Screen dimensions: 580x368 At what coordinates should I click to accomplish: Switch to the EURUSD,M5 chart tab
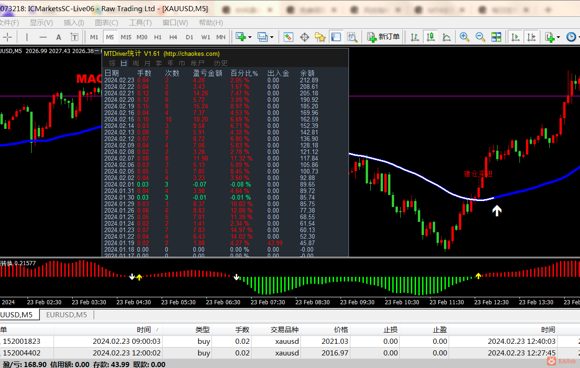(x=66, y=314)
